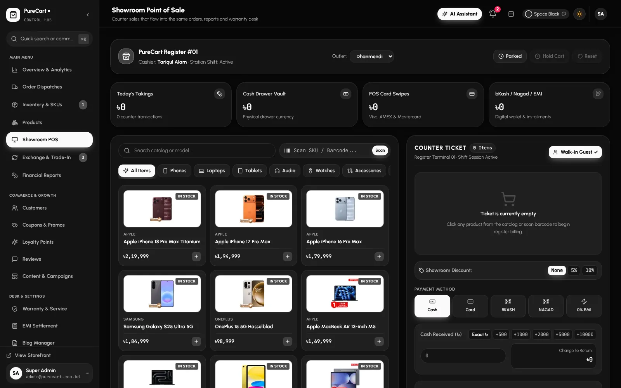This screenshot has width=621, height=388.
Task: Click the bKash / Nagad / EMI QR icon
Action: tap(598, 94)
